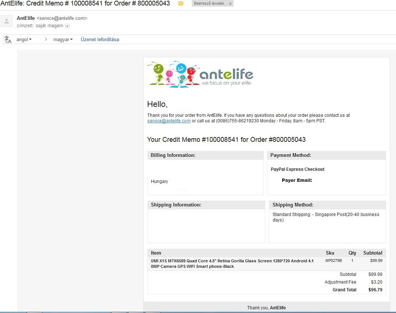The height and width of the screenshot is (313, 396).
Task: Open the service@antelife.com email link
Action: coord(169,121)
